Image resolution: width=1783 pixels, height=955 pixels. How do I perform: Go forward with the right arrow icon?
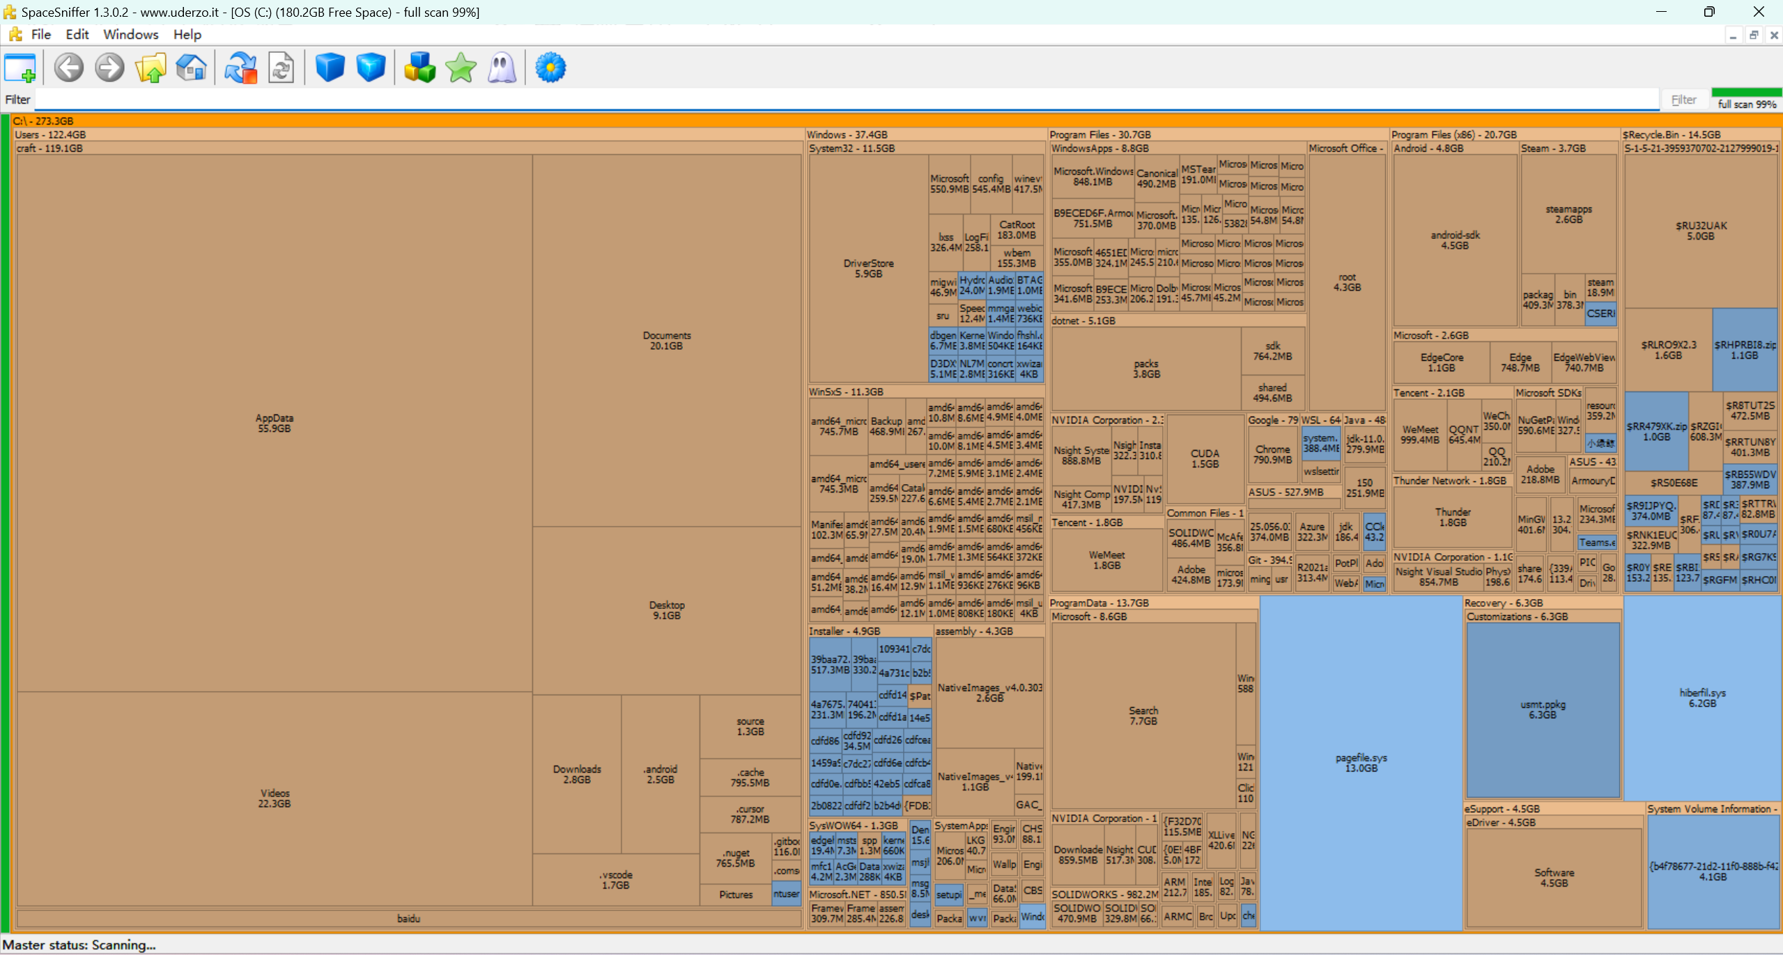(x=109, y=68)
